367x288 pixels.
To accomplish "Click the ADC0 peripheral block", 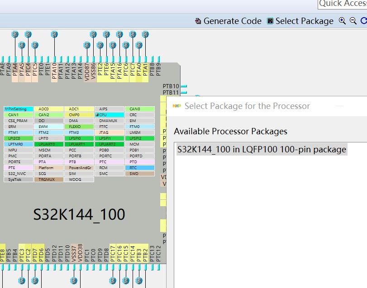I will (x=49, y=109).
